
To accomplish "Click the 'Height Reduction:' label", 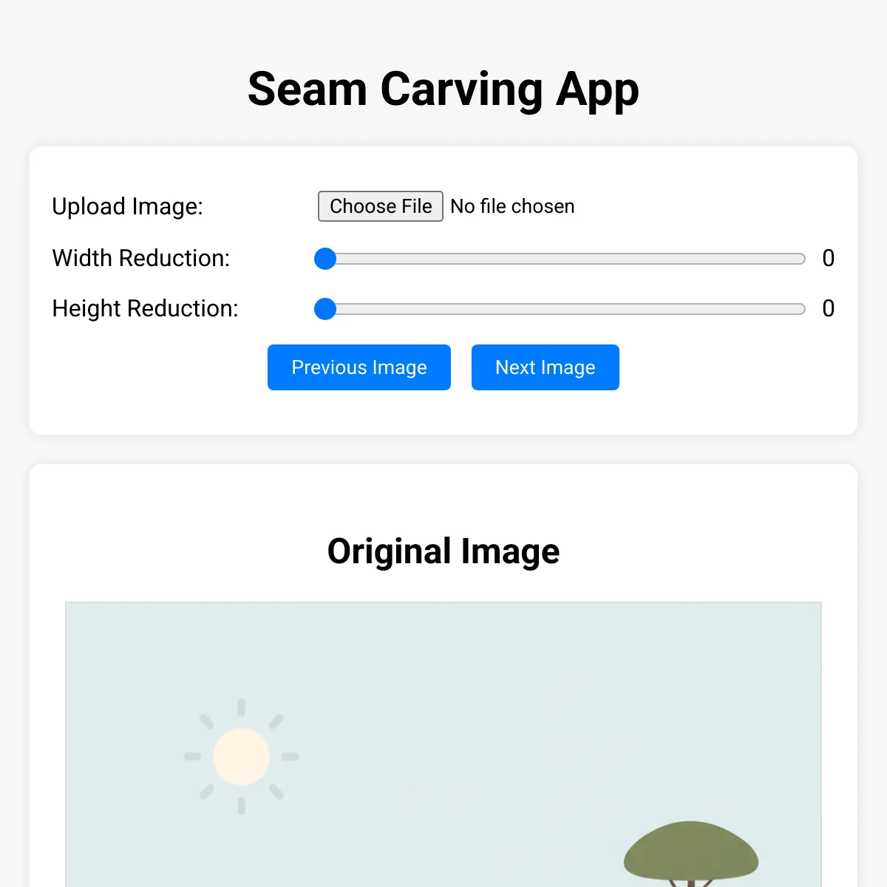I will click(x=146, y=308).
